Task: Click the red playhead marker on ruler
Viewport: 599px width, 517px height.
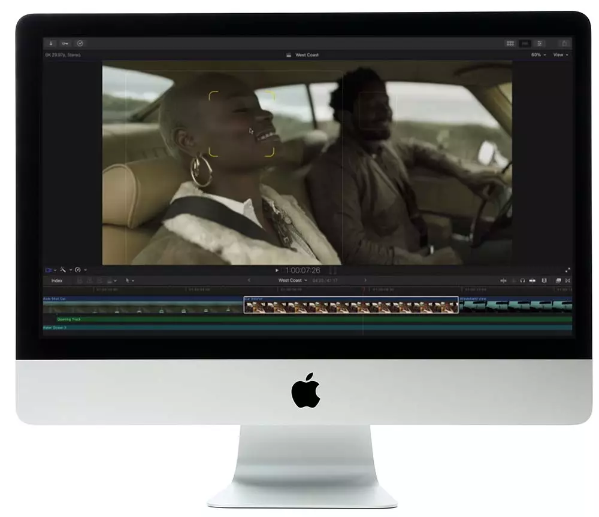Action: pyautogui.click(x=364, y=290)
